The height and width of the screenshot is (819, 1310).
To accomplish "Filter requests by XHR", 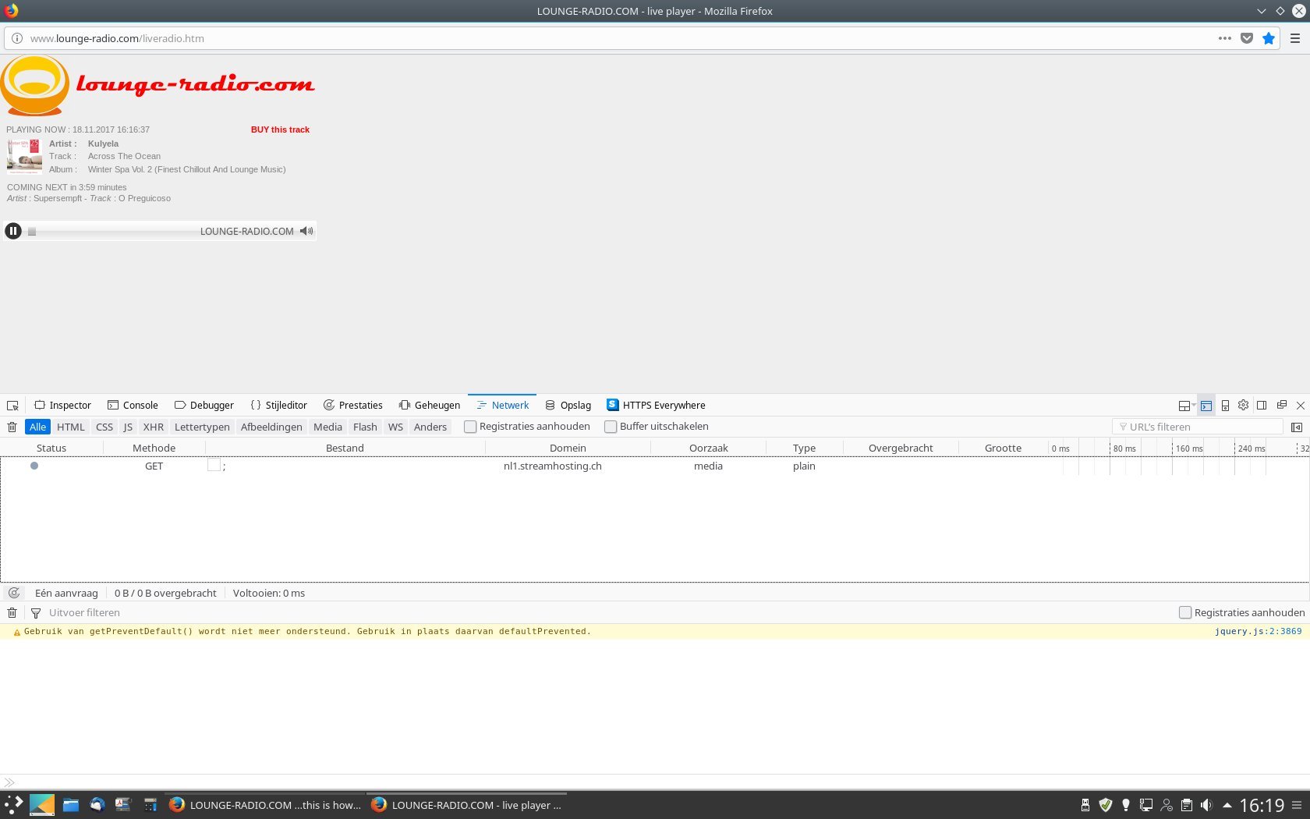I will [x=154, y=427].
